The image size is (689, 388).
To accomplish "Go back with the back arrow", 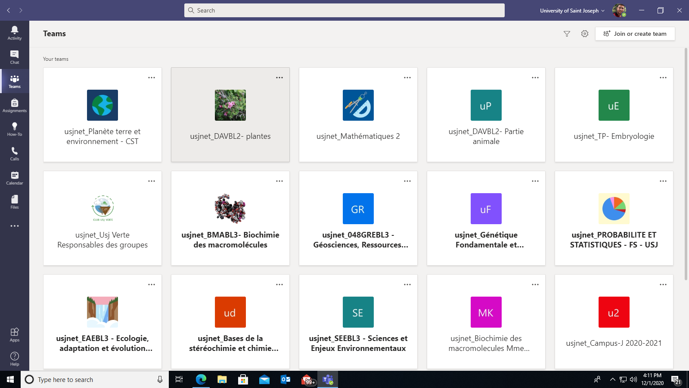I will coord(9,10).
